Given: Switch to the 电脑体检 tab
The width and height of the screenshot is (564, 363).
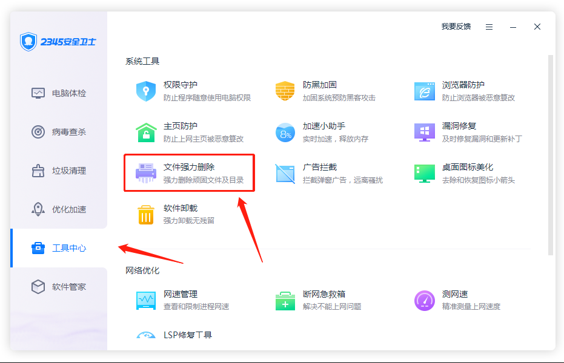Looking at the screenshot, I should [59, 93].
